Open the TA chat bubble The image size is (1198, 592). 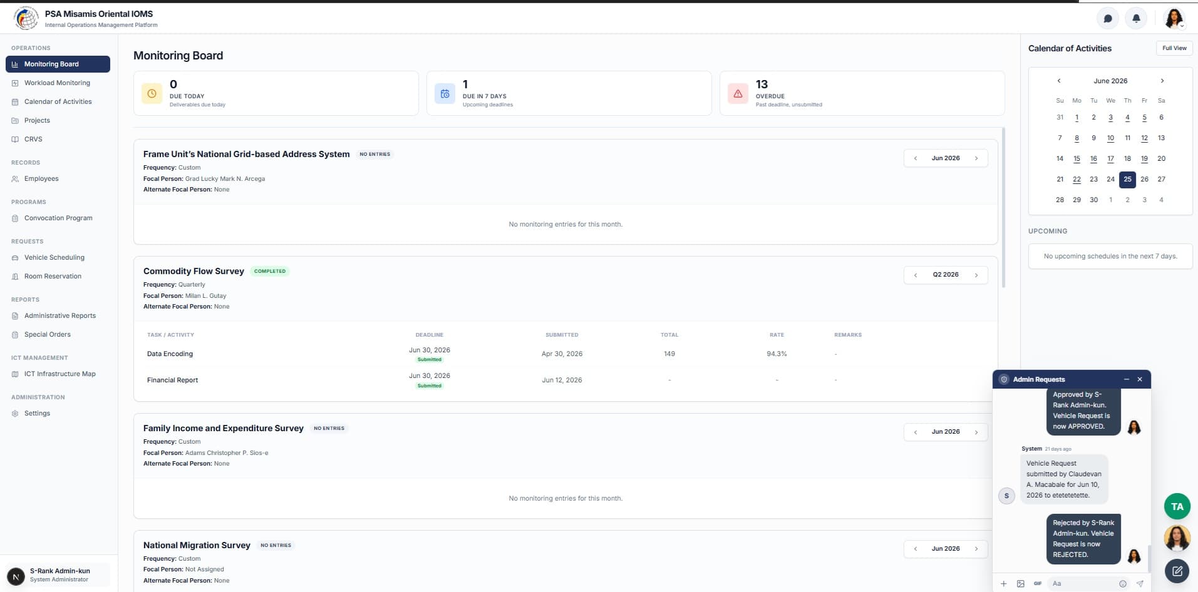pos(1177,506)
